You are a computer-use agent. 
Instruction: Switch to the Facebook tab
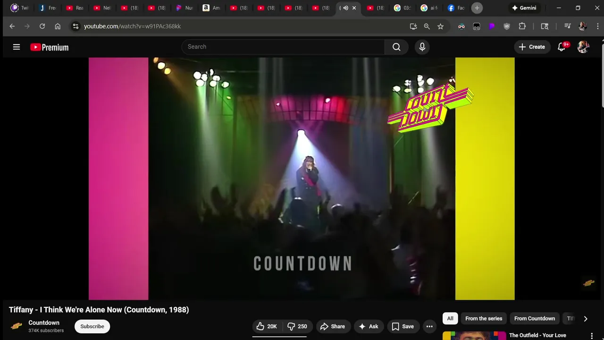click(456, 8)
